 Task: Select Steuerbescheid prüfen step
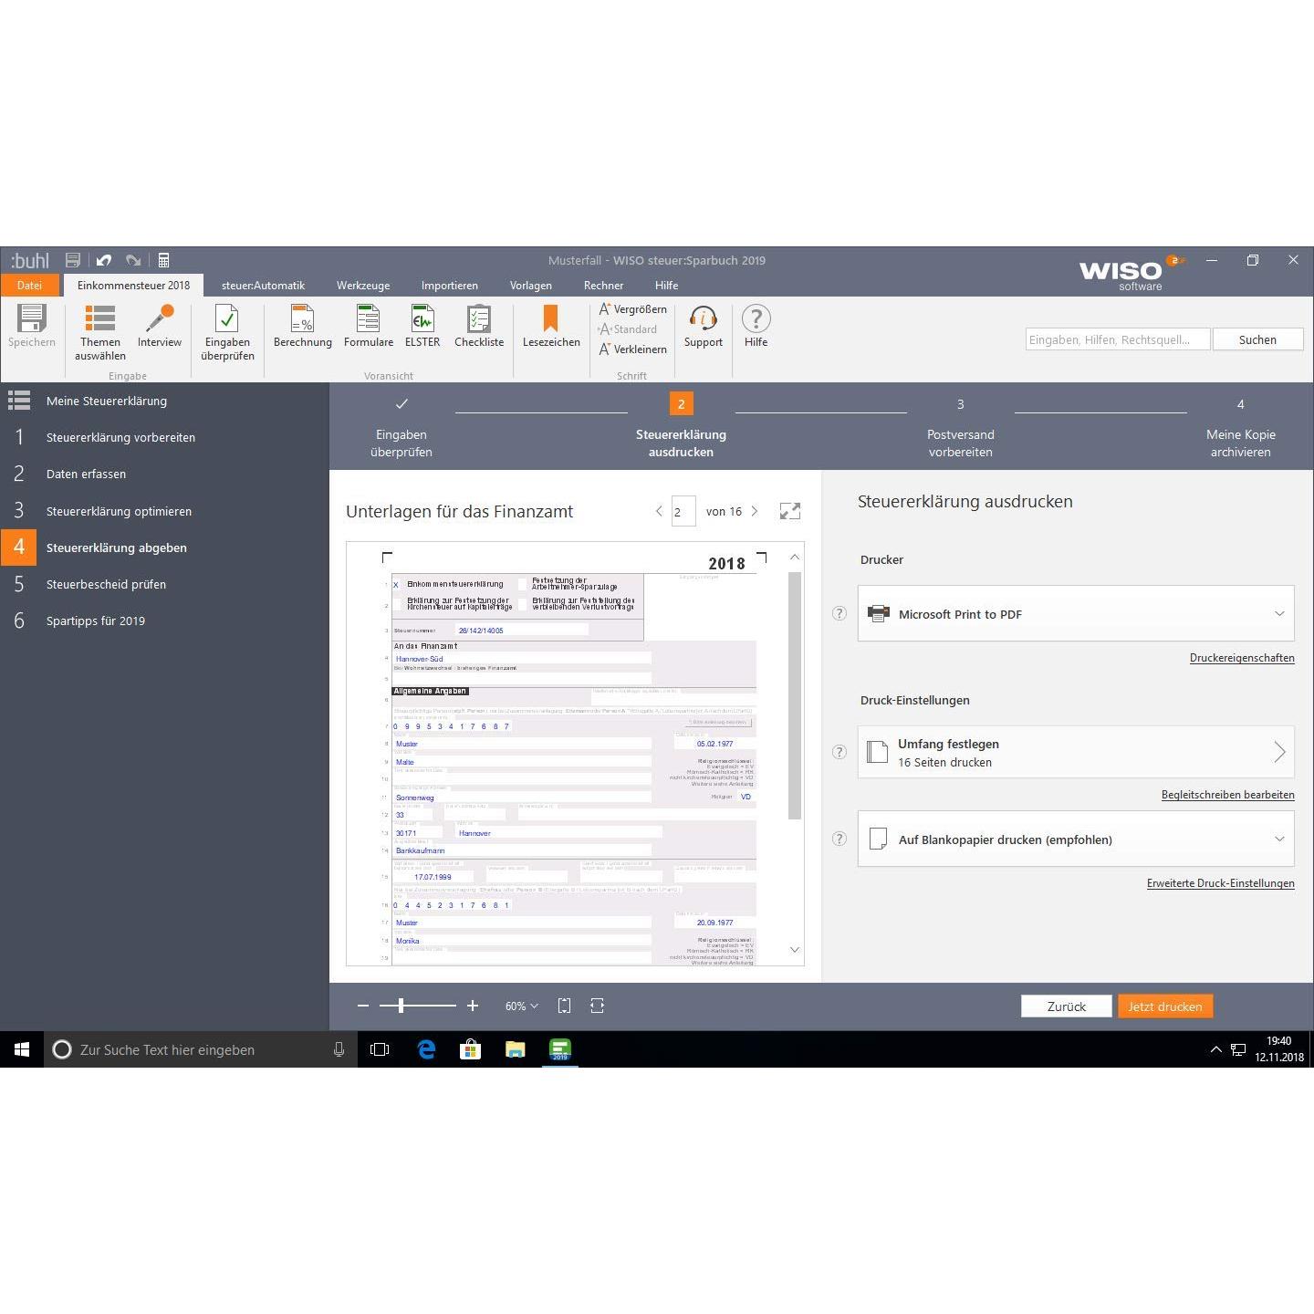click(x=164, y=584)
